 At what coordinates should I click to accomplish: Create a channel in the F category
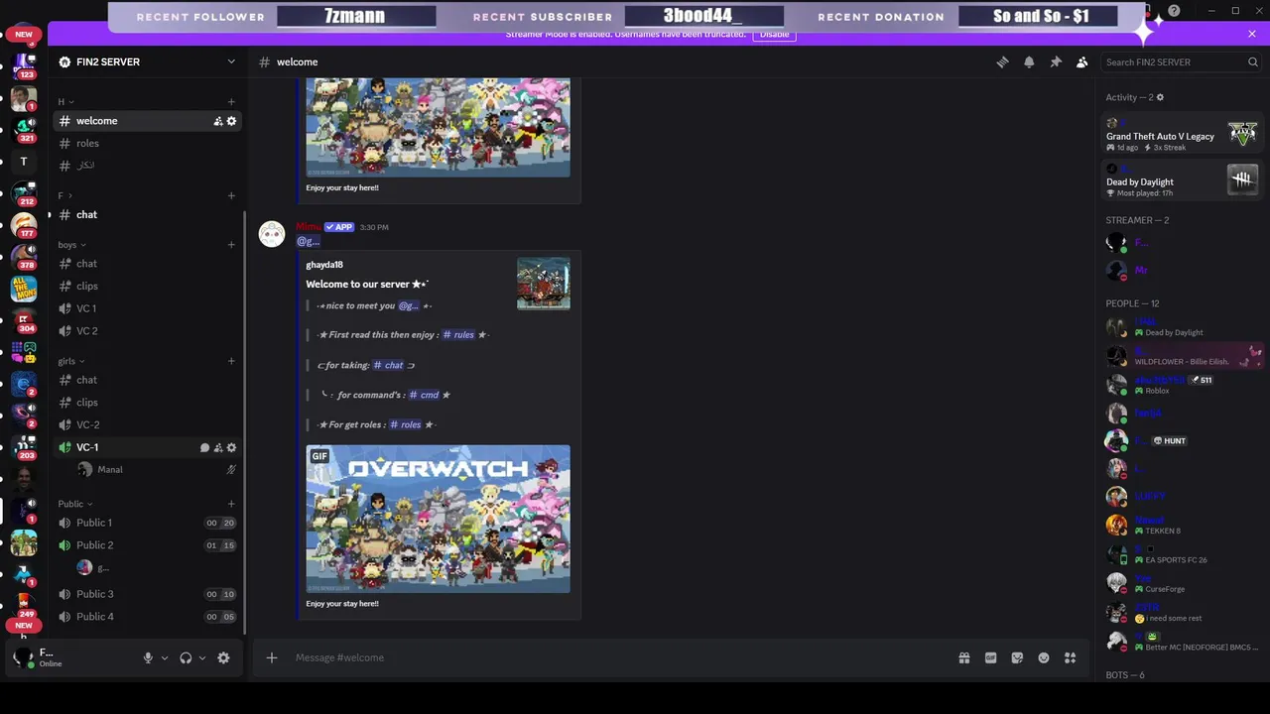click(231, 195)
